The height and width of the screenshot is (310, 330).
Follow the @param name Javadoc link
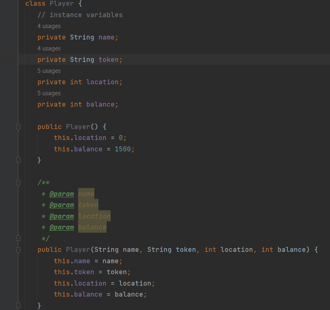62,194
